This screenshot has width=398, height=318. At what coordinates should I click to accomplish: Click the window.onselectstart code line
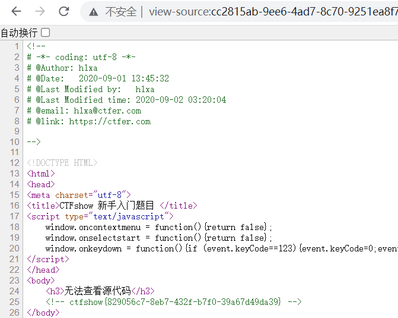pyautogui.click(x=158, y=238)
